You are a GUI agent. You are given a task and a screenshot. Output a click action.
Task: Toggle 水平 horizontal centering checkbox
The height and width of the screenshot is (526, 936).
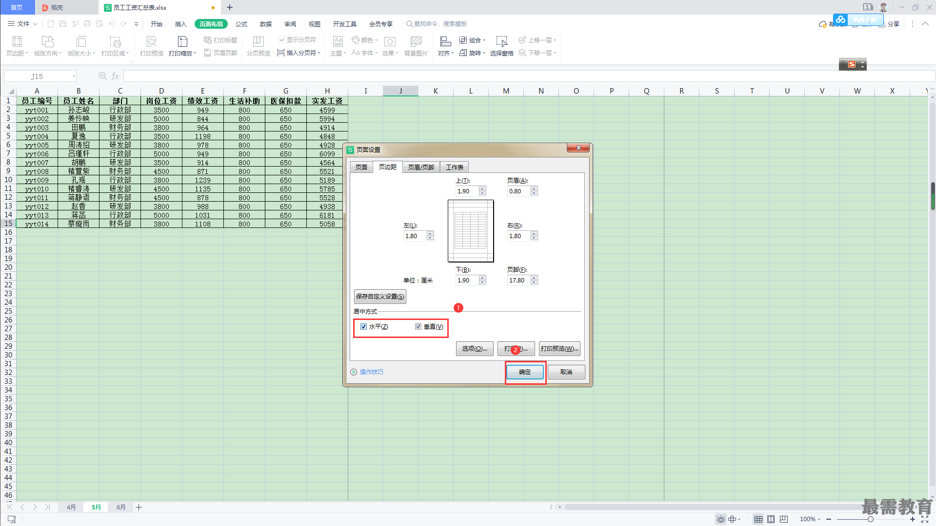point(363,327)
